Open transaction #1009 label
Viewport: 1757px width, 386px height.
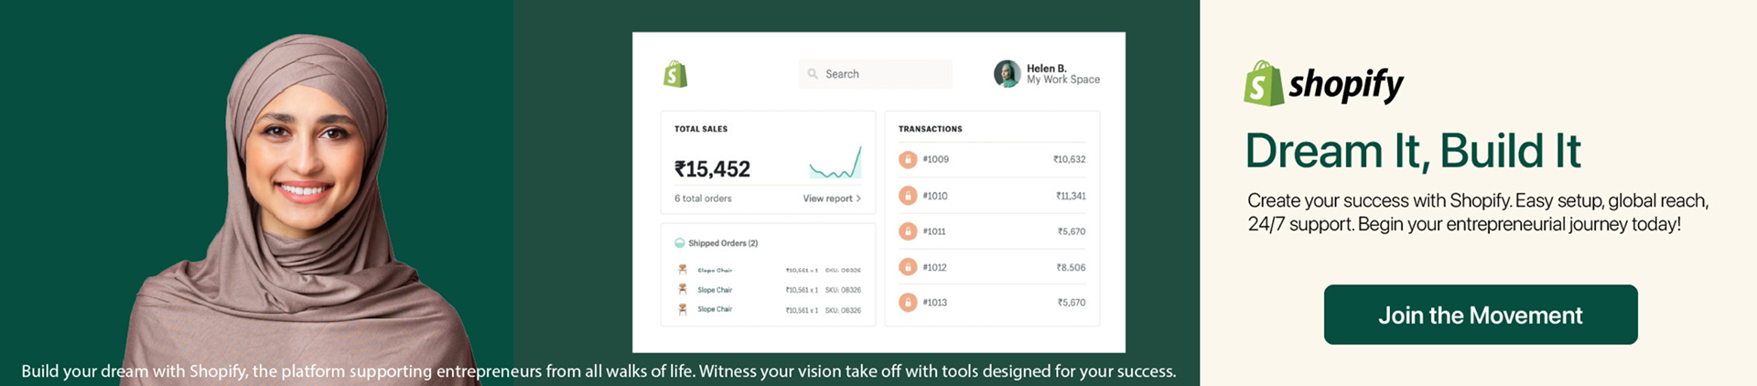click(935, 159)
